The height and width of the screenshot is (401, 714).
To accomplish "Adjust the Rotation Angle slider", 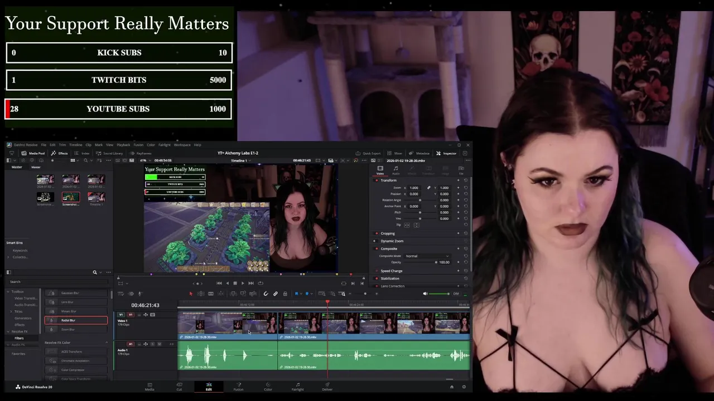I will [x=419, y=200].
